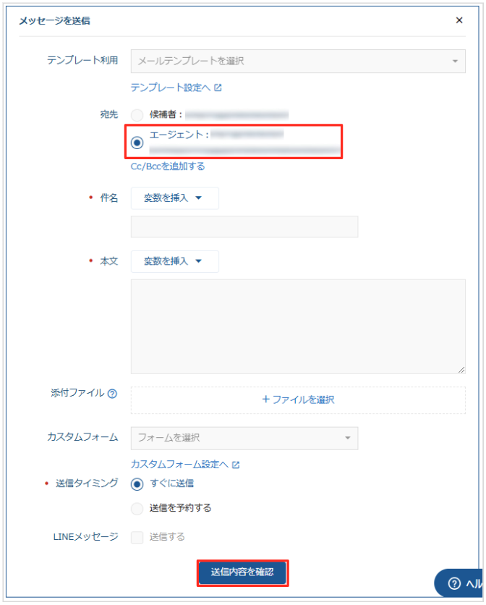Select the 候補者 recipient radio button

click(137, 114)
